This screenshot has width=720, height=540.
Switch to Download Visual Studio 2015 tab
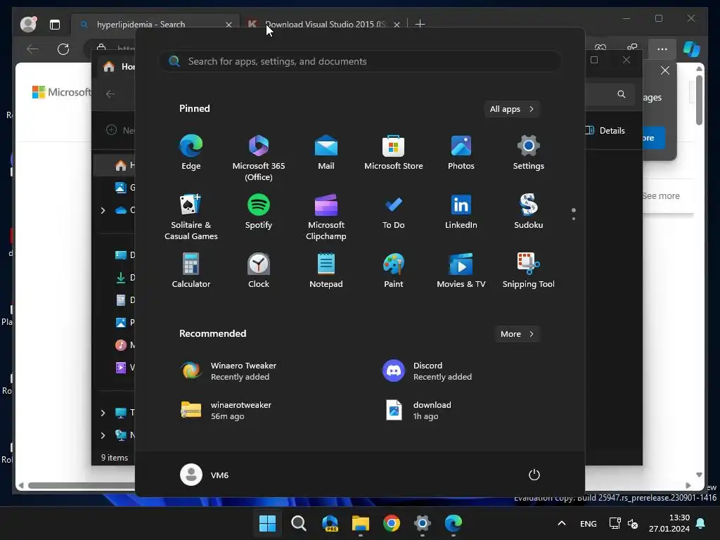(x=326, y=25)
